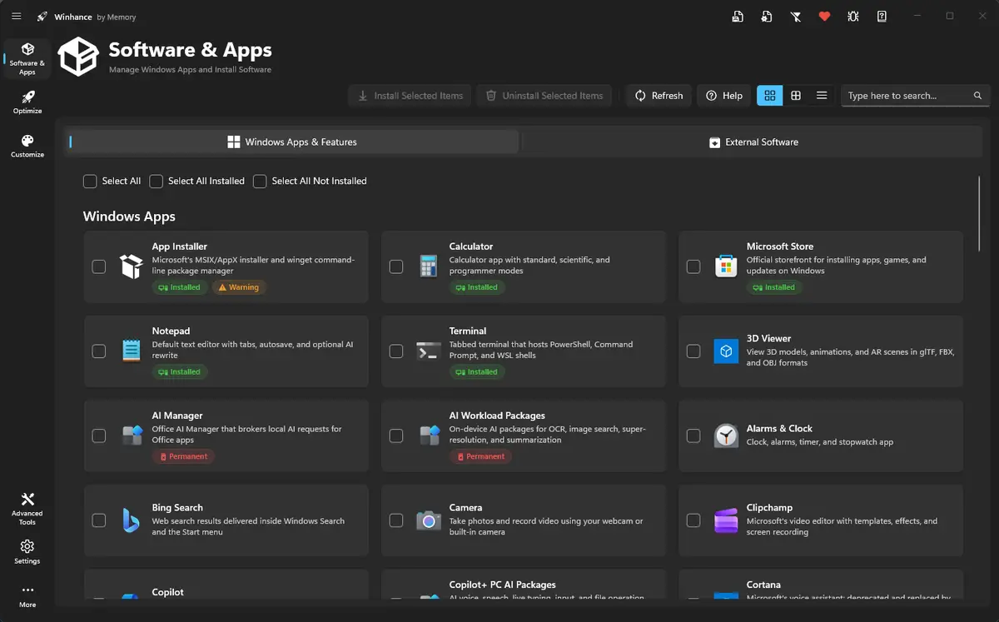999x622 pixels.
Task: Click the Alarms & Clock app title
Action: pyautogui.click(x=779, y=429)
